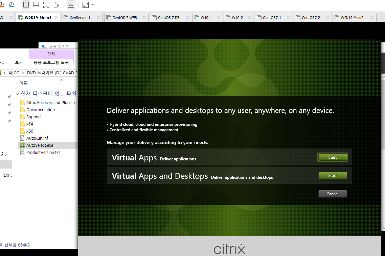Close the CentOS7-2 tab
The height and width of the screenshot is (256, 385).
[x=327, y=18]
